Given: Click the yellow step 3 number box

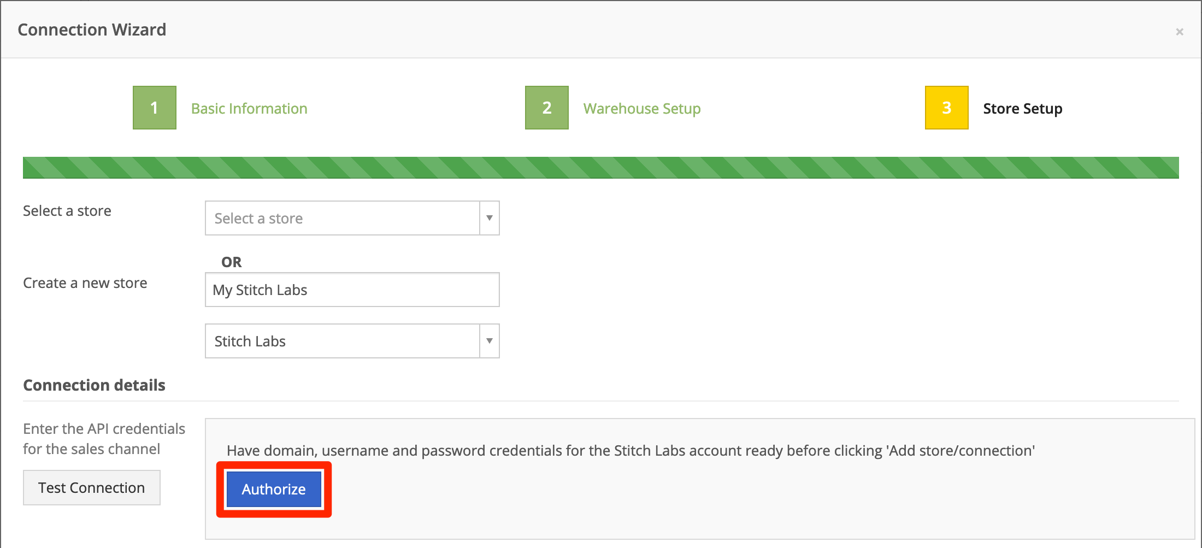Looking at the screenshot, I should [x=947, y=108].
